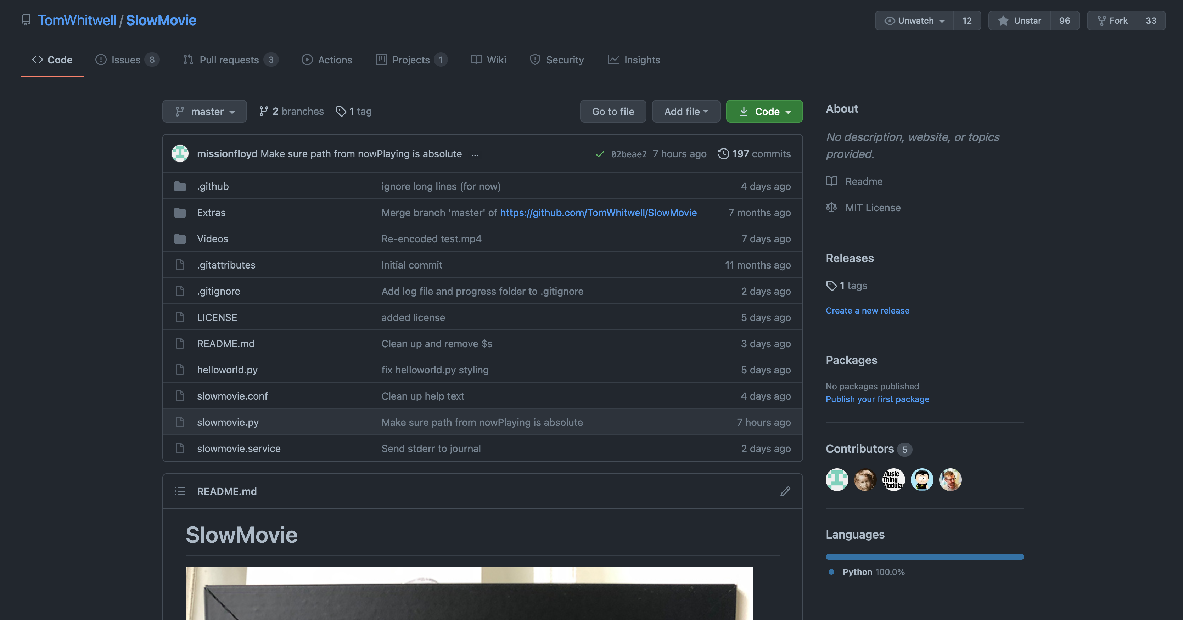The image size is (1183, 620).
Task: Unstar the SlowMovie repository
Action: tap(1019, 21)
